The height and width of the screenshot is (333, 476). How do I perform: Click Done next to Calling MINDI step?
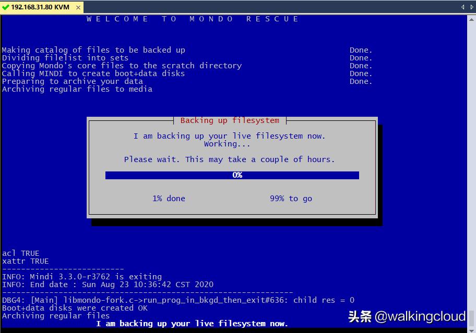click(x=361, y=73)
